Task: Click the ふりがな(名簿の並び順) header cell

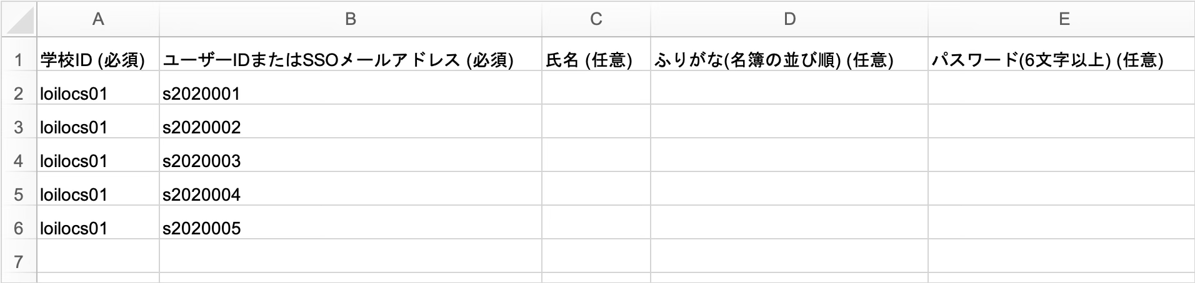Action: coord(789,60)
